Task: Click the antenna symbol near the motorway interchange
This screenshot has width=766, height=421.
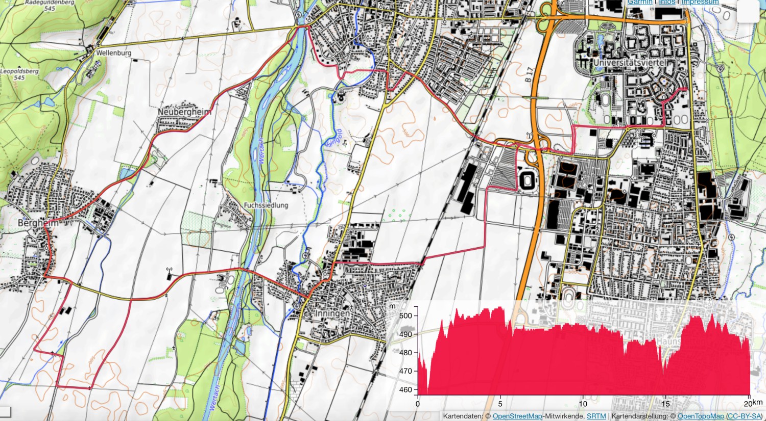Action: [x=530, y=135]
